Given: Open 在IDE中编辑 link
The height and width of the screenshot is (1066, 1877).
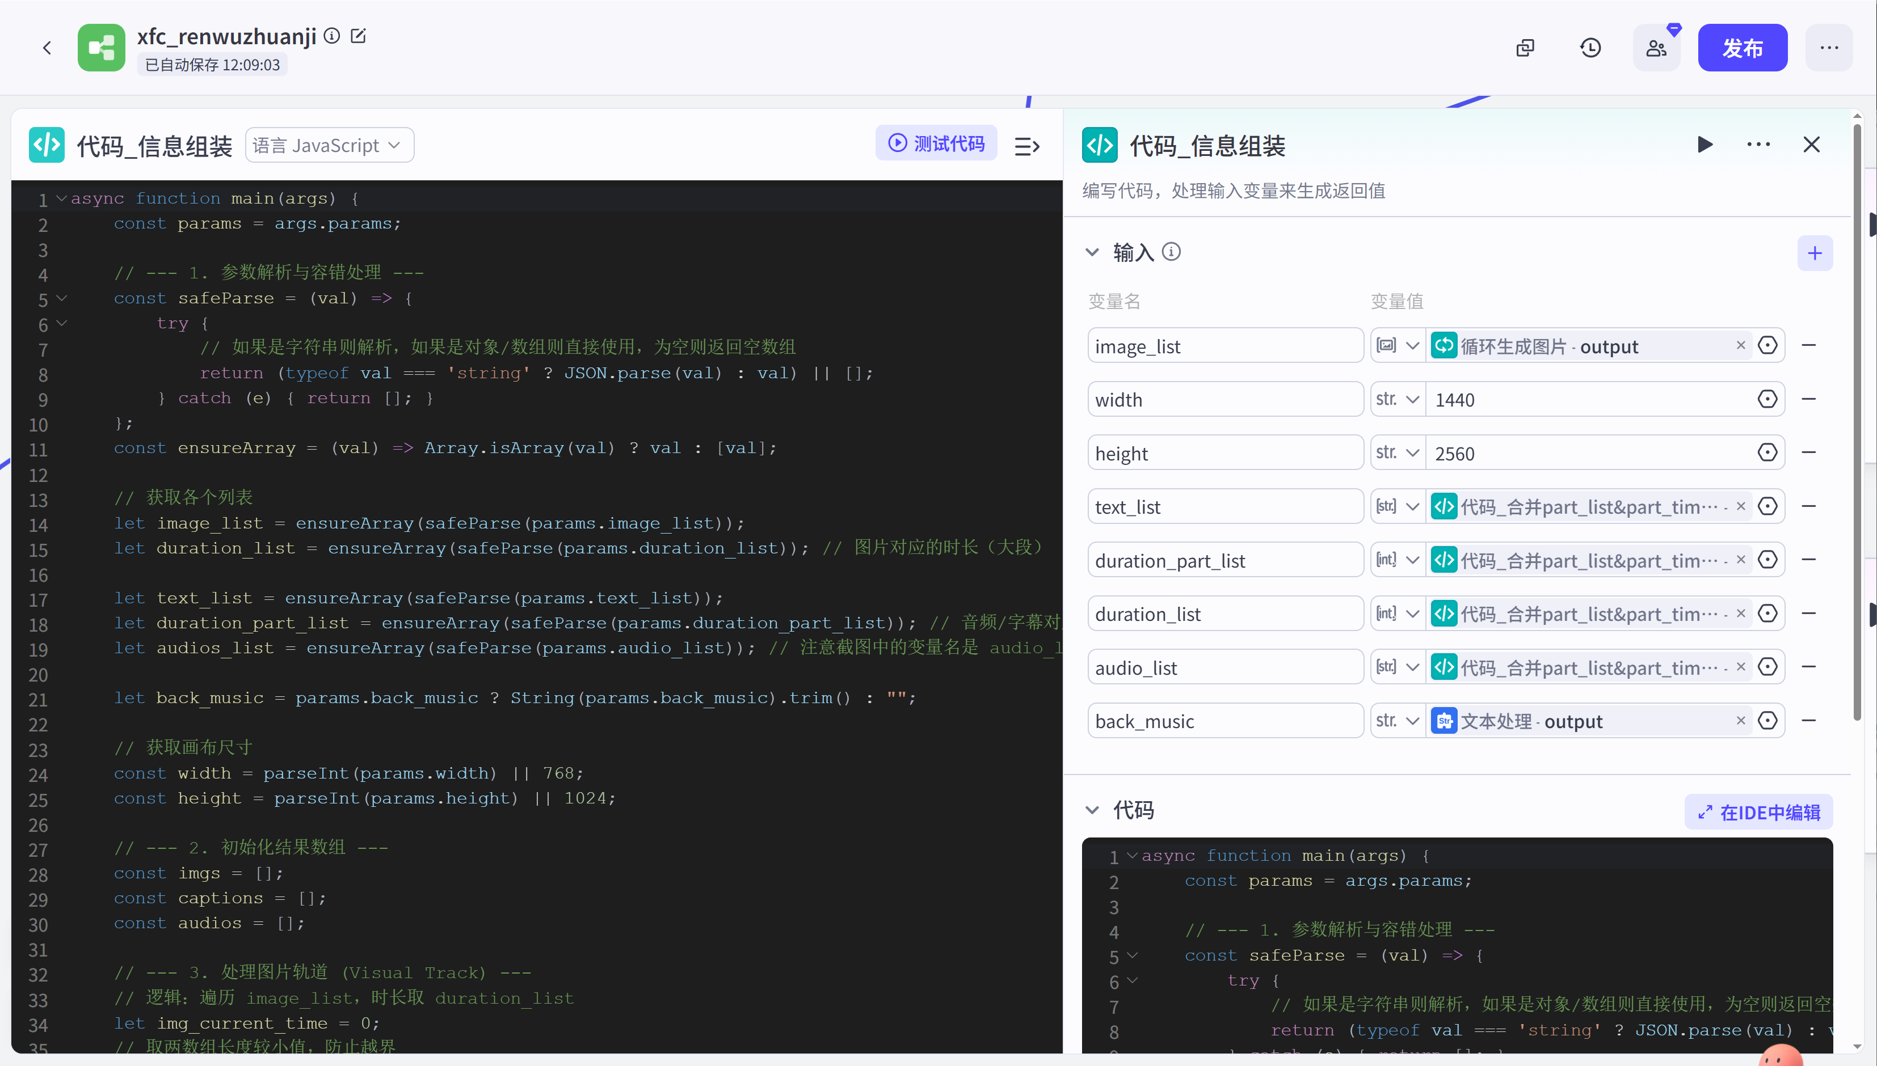Looking at the screenshot, I should coord(1758,812).
